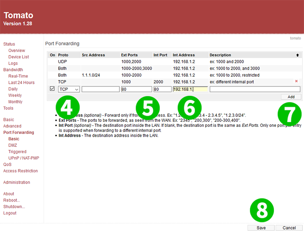Open Access Restriction page
The width and height of the screenshot is (304, 232).
20,171
